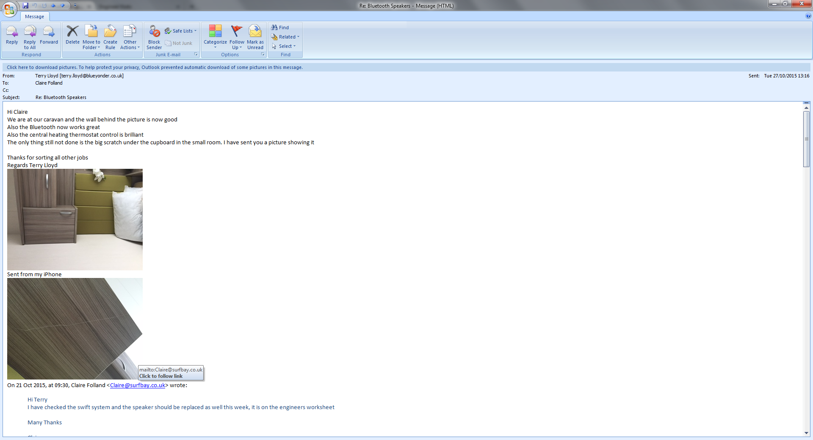Open Select dropdown menu
This screenshot has width=813, height=440.
pyautogui.click(x=284, y=46)
